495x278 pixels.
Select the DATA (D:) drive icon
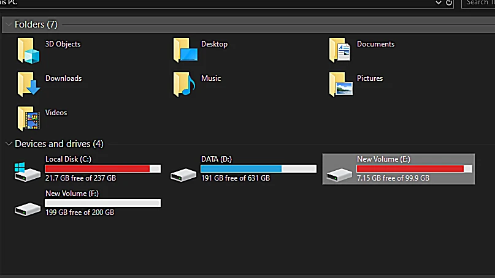[184, 175]
